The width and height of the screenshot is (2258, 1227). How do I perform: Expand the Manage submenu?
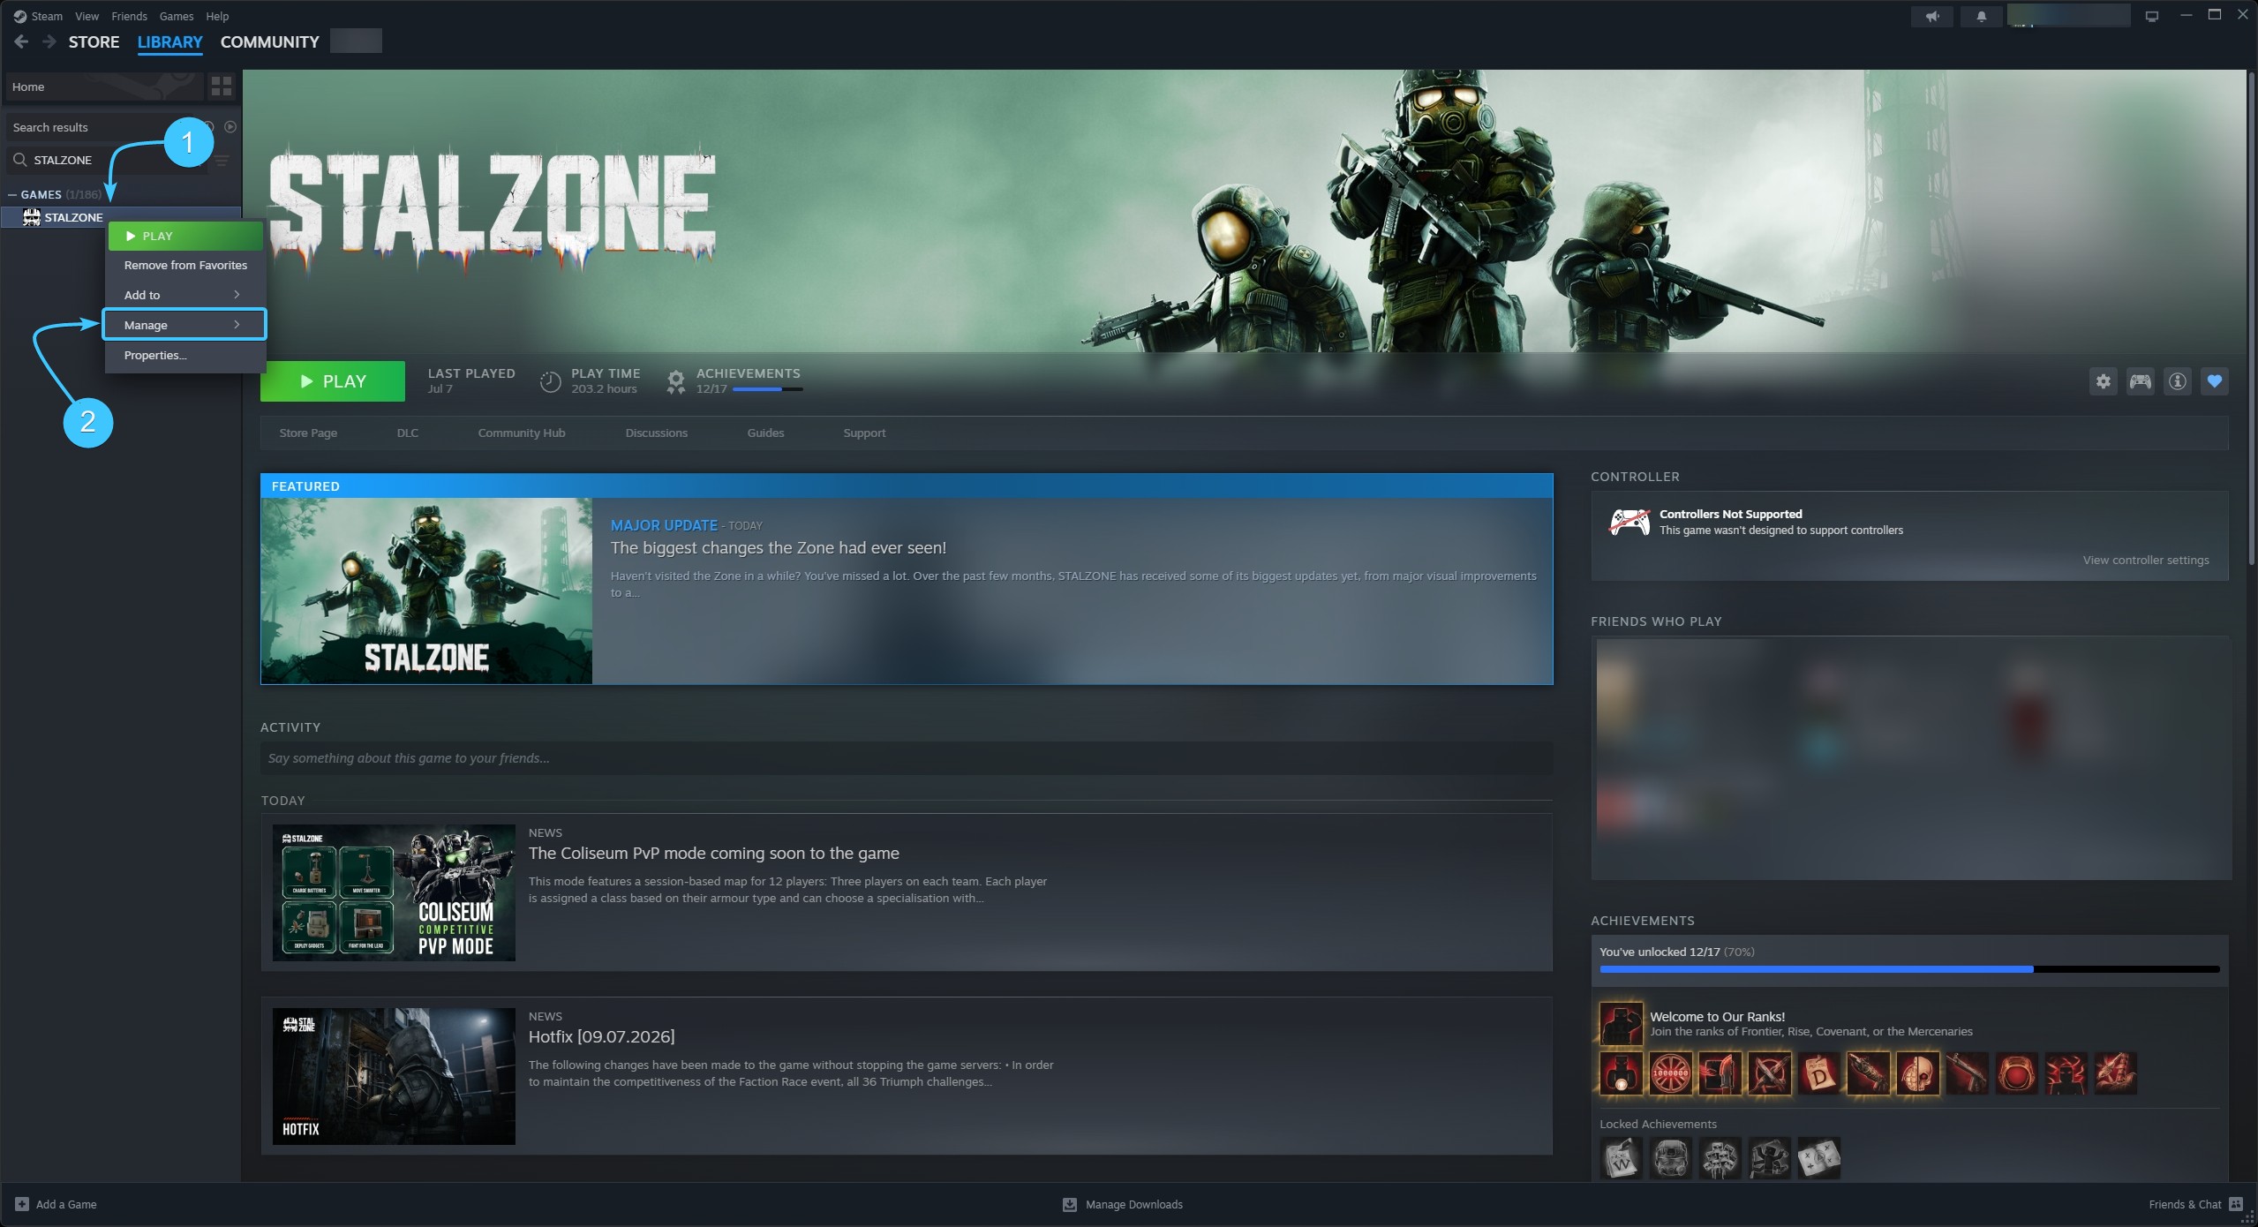[184, 325]
